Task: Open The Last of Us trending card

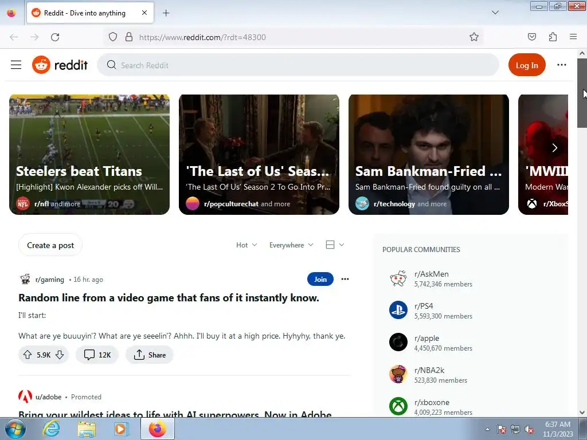Action: (x=259, y=155)
